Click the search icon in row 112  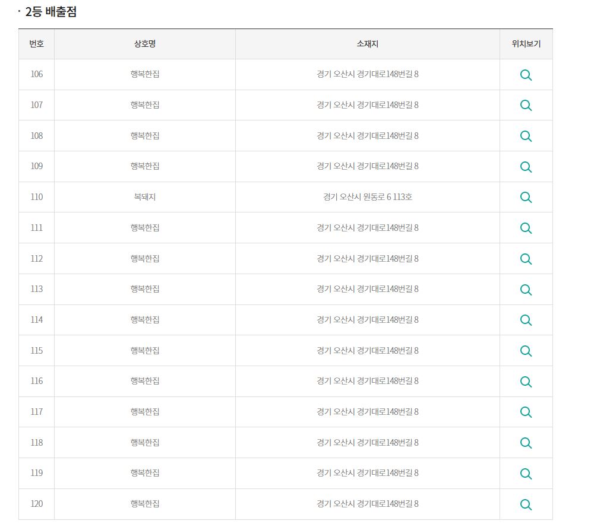[526, 259]
